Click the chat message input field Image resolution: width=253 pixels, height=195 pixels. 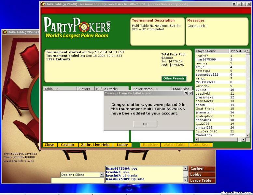pos(77,180)
